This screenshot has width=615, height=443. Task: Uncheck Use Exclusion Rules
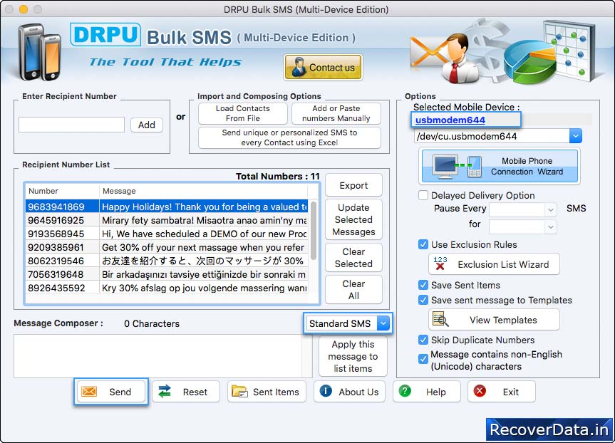pyautogui.click(x=423, y=244)
